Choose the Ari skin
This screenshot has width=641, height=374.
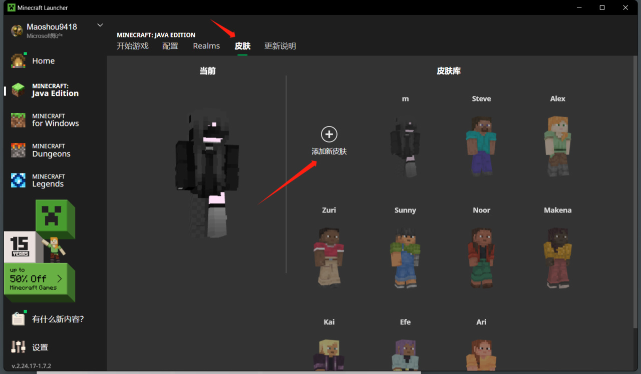coord(481,354)
